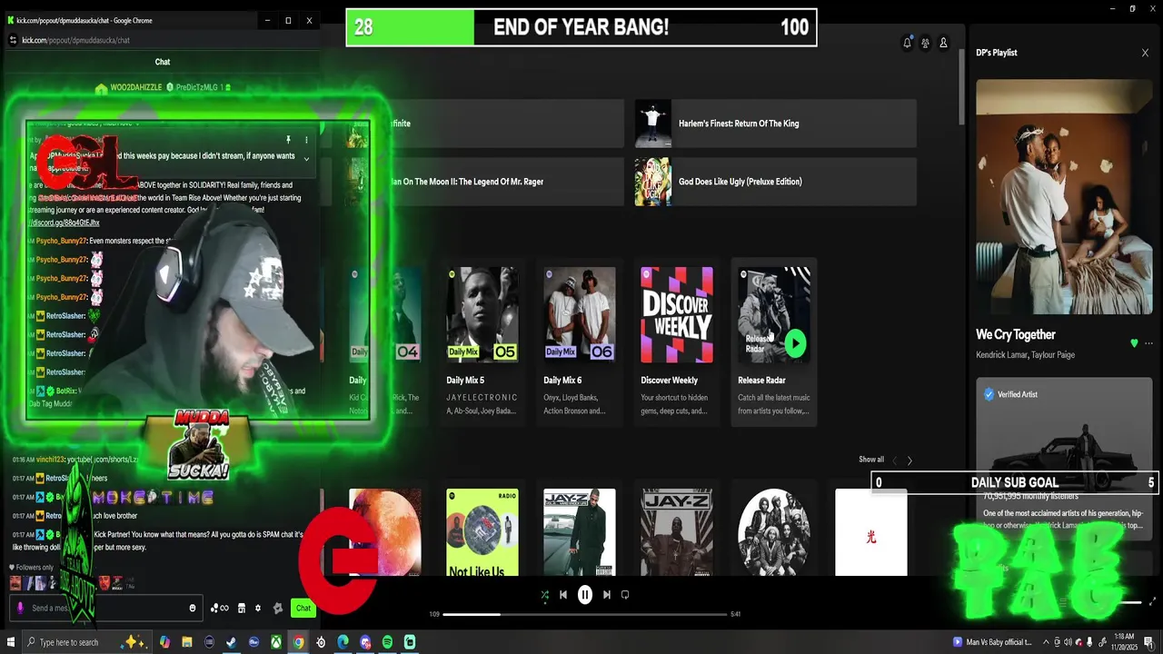Open the Kick chat shop icon
1163x654 pixels.
coord(242,608)
